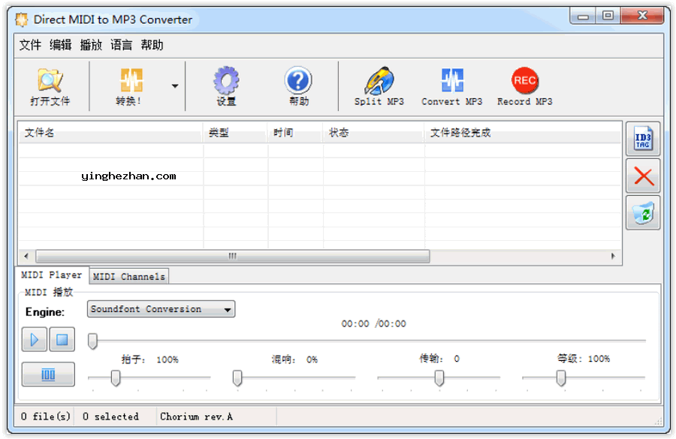The height and width of the screenshot is (439, 676).
Task: Click the file list horizontal scrollbar
Action: pos(233,256)
